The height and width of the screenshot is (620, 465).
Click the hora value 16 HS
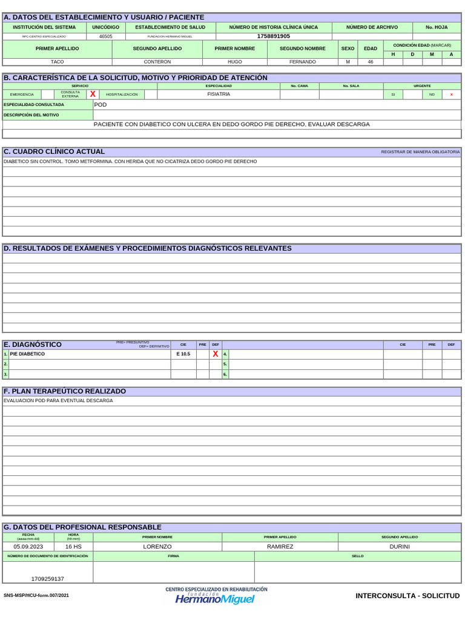(73, 547)
